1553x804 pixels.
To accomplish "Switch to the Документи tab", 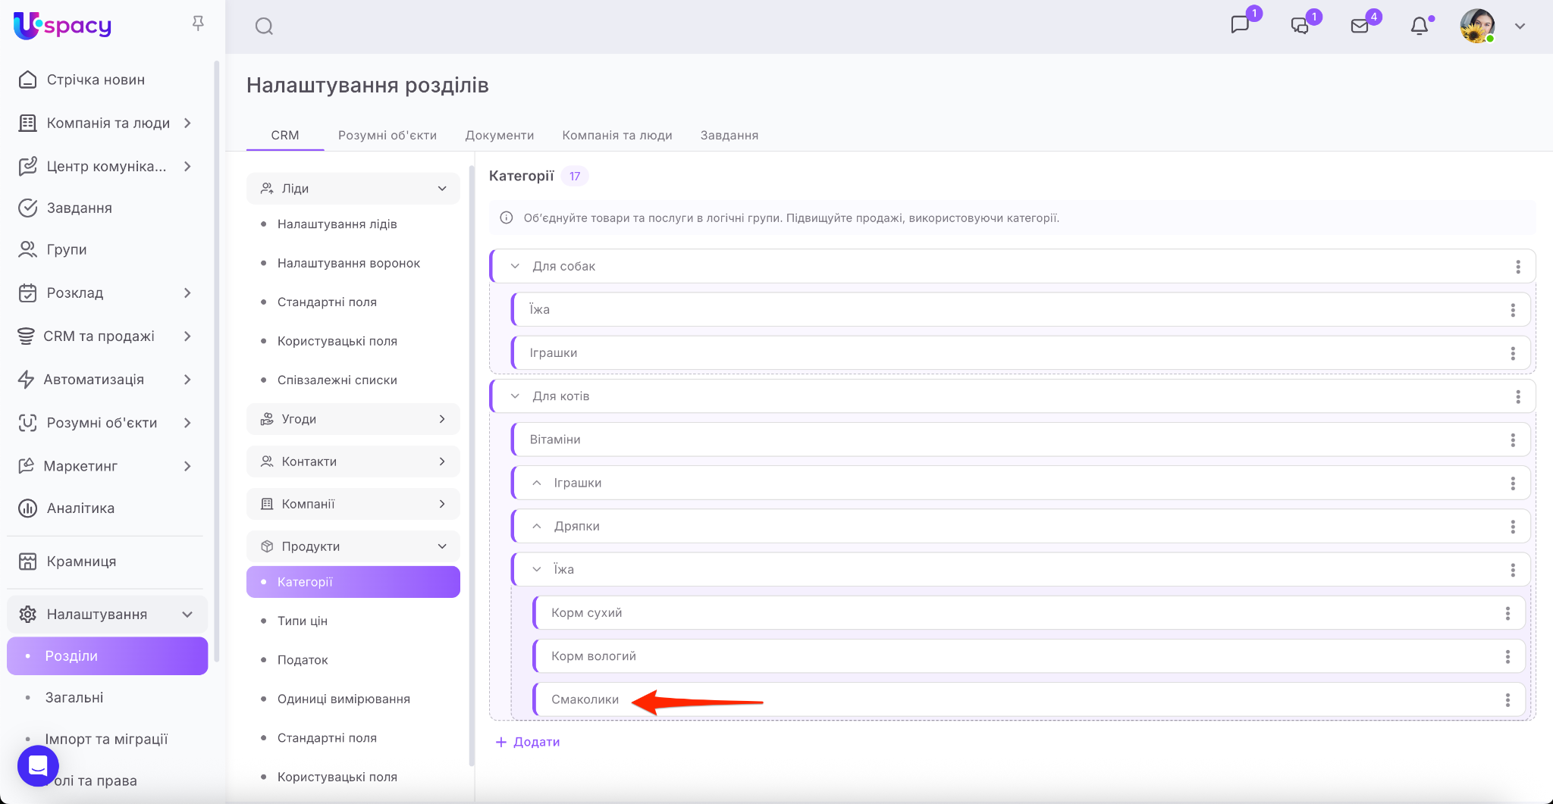I will tap(499, 136).
